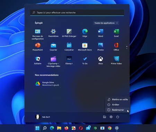Launch Solitaire game

[38, 61]
